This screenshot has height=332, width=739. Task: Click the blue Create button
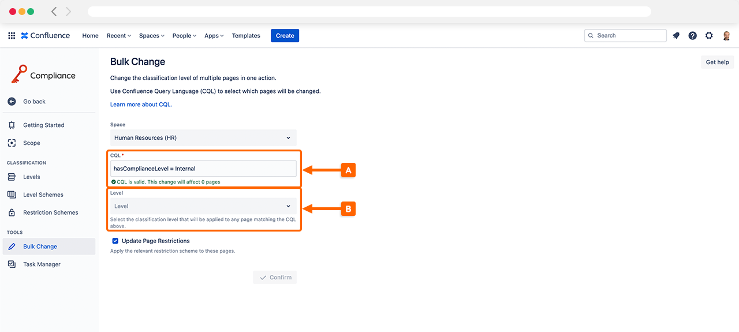(x=285, y=36)
